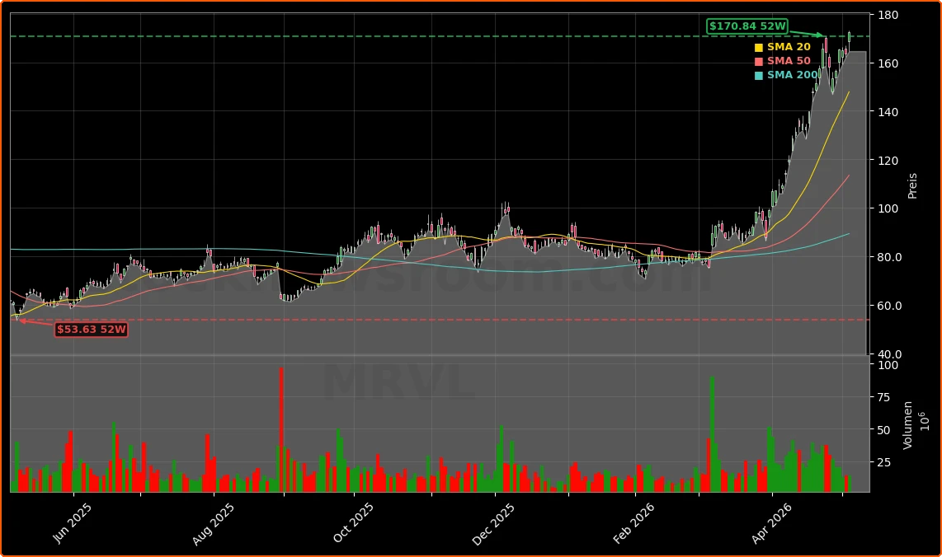Click the Volumen axis title
Viewport: 942px width, 557px height.
click(x=907, y=425)
